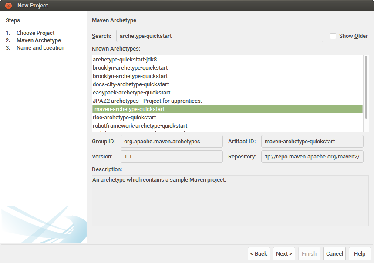
Task: Click the Artifact ID field
Action: coord(312,141)
